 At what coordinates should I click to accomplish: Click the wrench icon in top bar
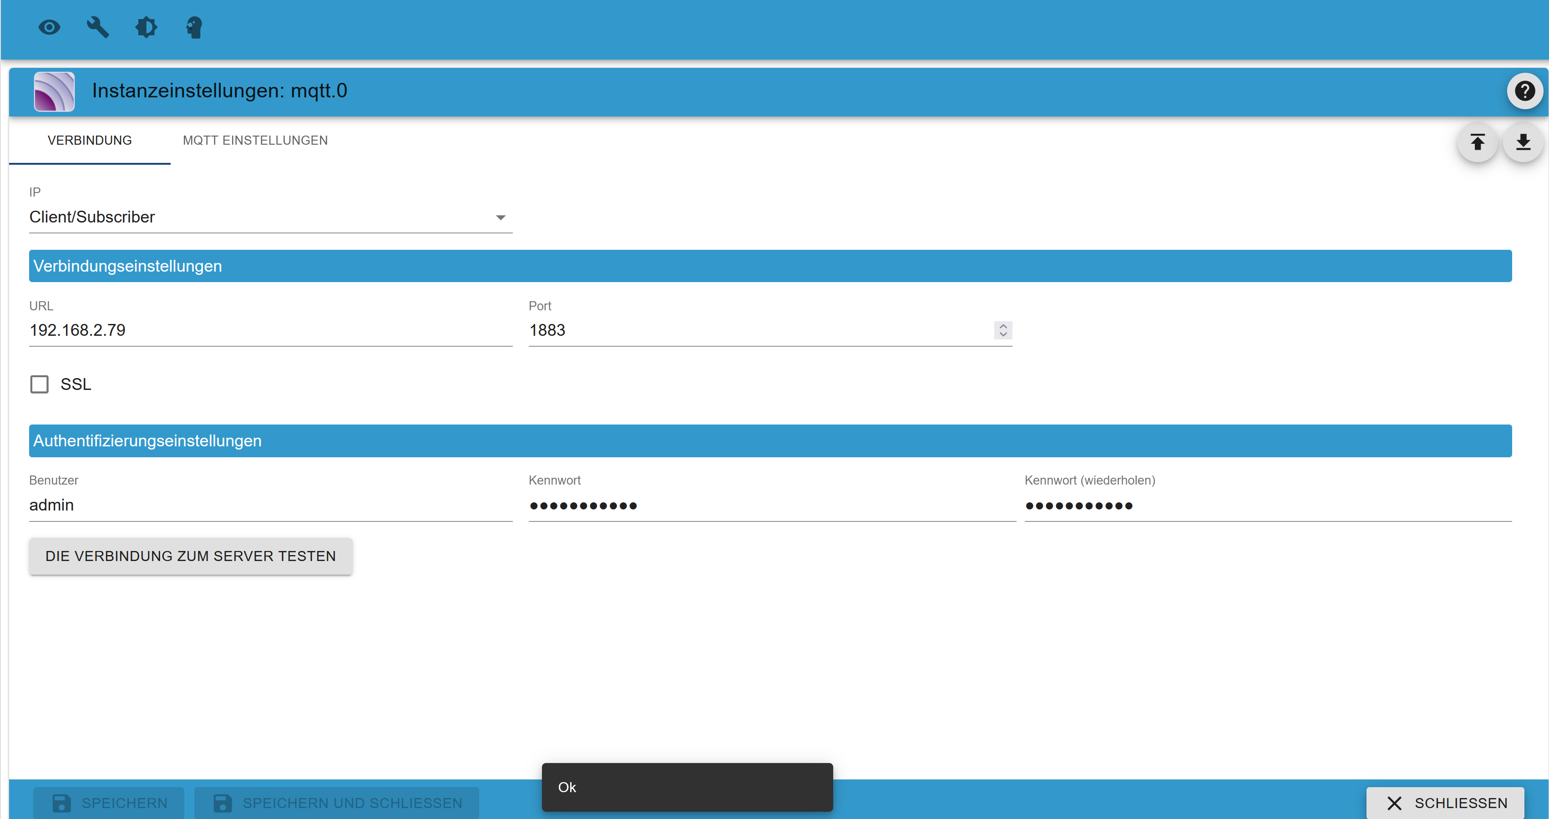point(97,28)
